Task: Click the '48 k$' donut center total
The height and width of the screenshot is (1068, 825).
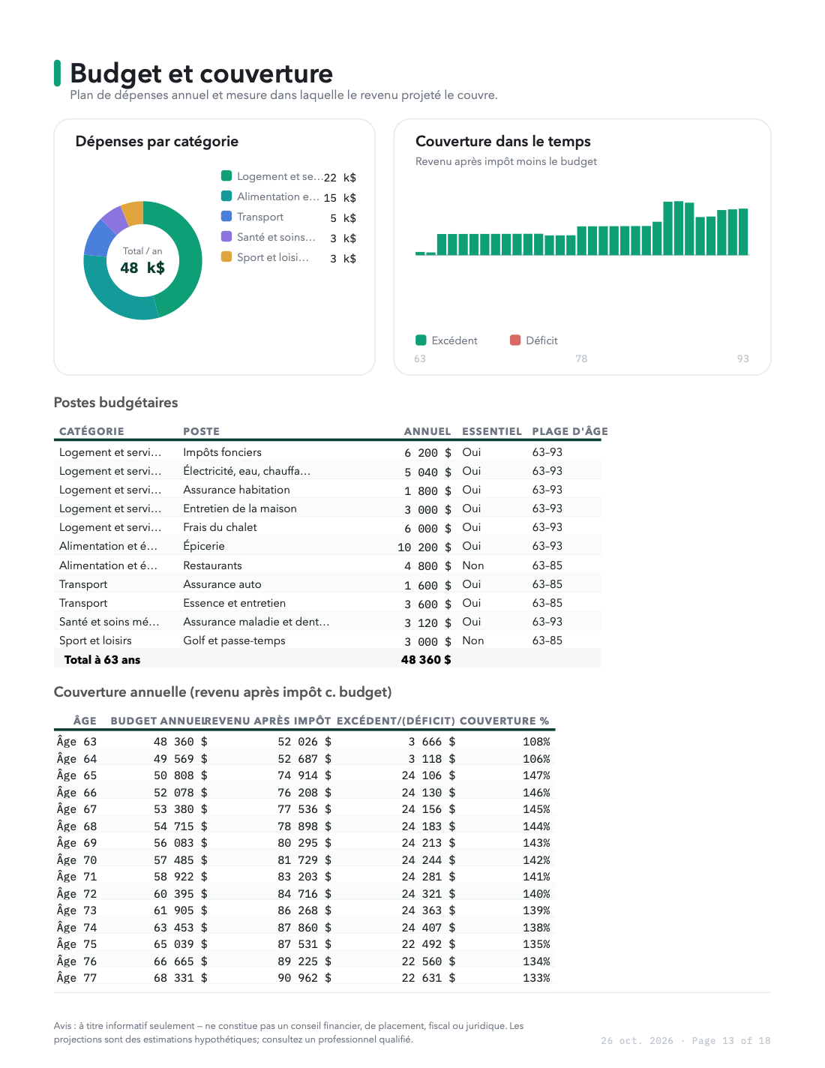Action: [142, 268]
